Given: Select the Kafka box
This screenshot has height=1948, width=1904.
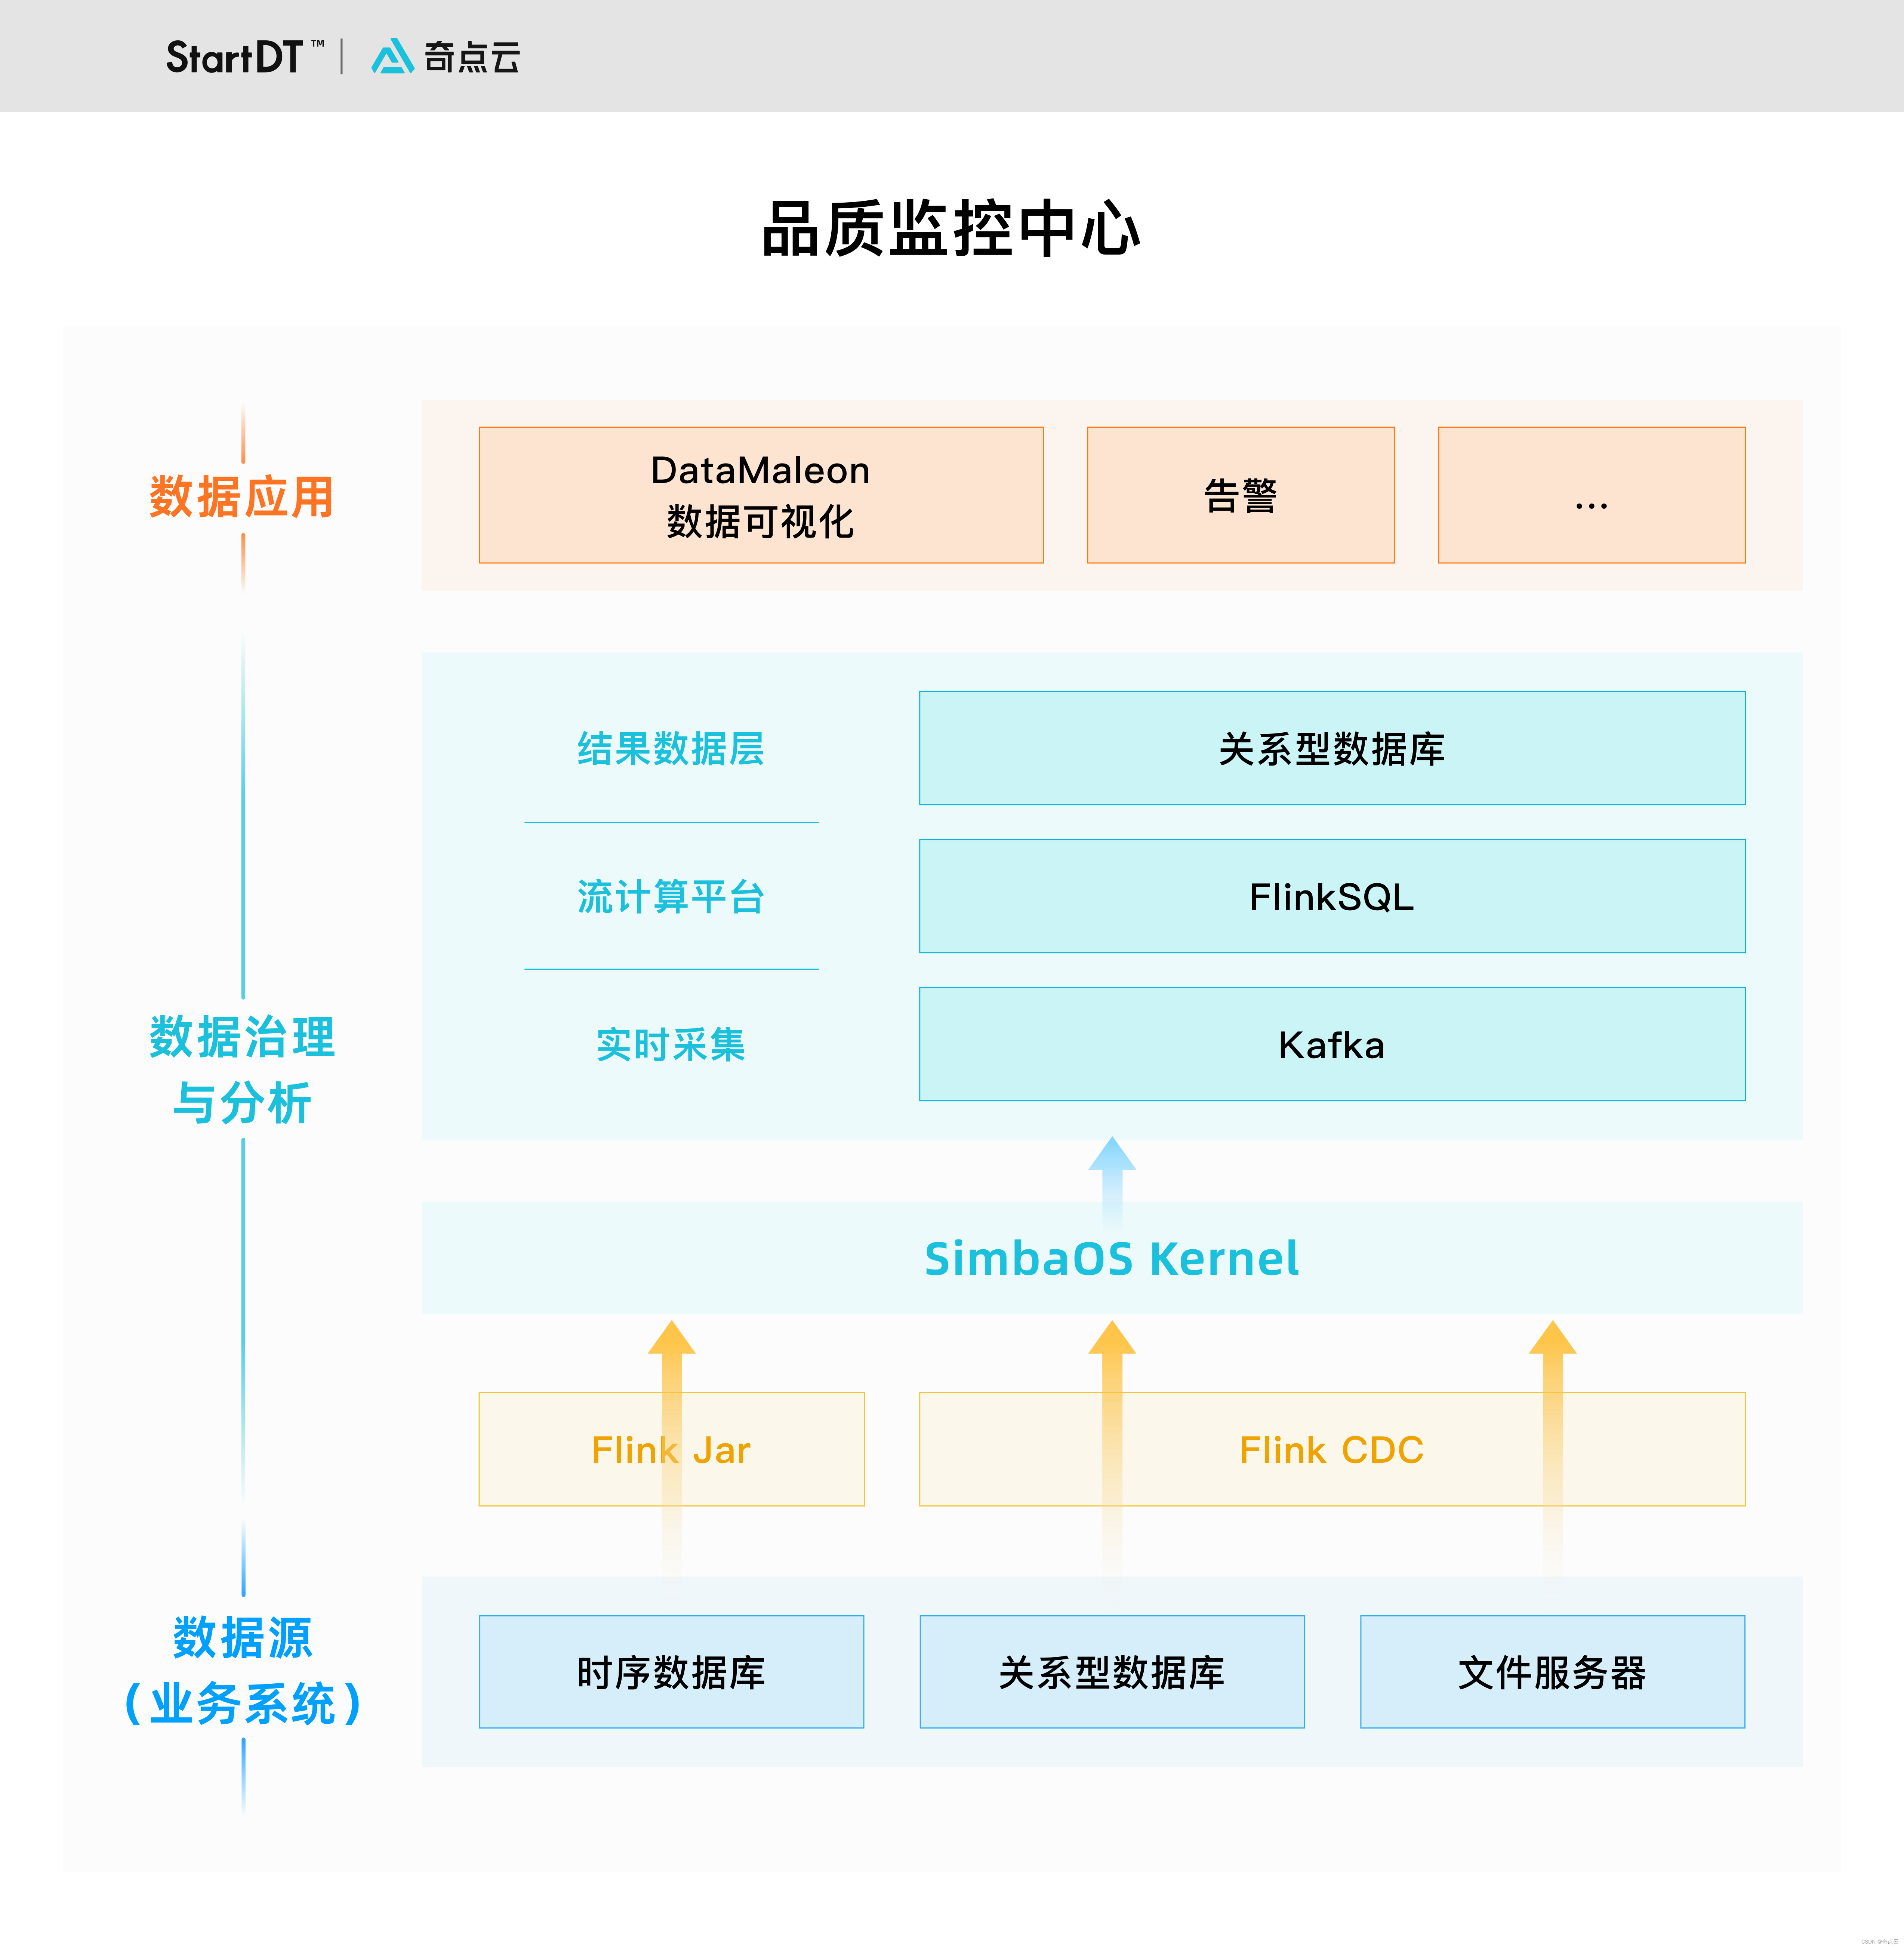Looking at the screenshot, I should point(1332,1044).
